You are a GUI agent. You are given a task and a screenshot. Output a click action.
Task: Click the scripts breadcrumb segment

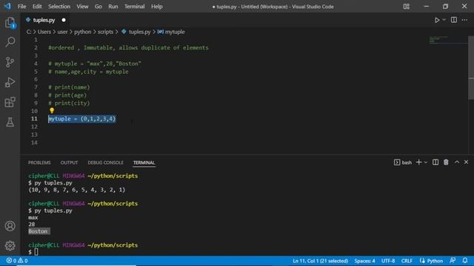tap(105, 32)
